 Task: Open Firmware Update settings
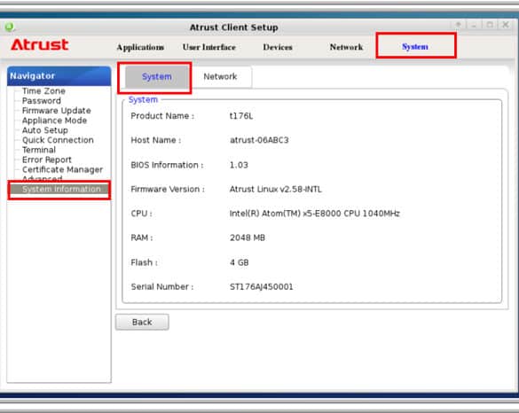56,111
